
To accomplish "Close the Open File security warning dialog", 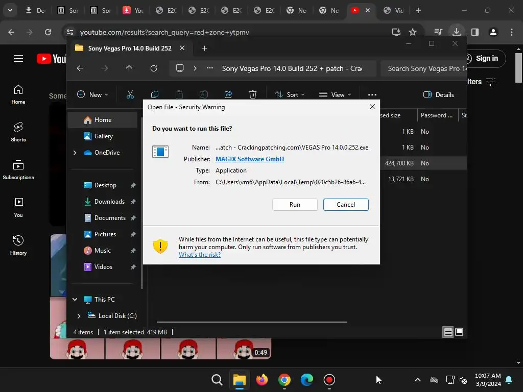I will (x=372, y=107).
